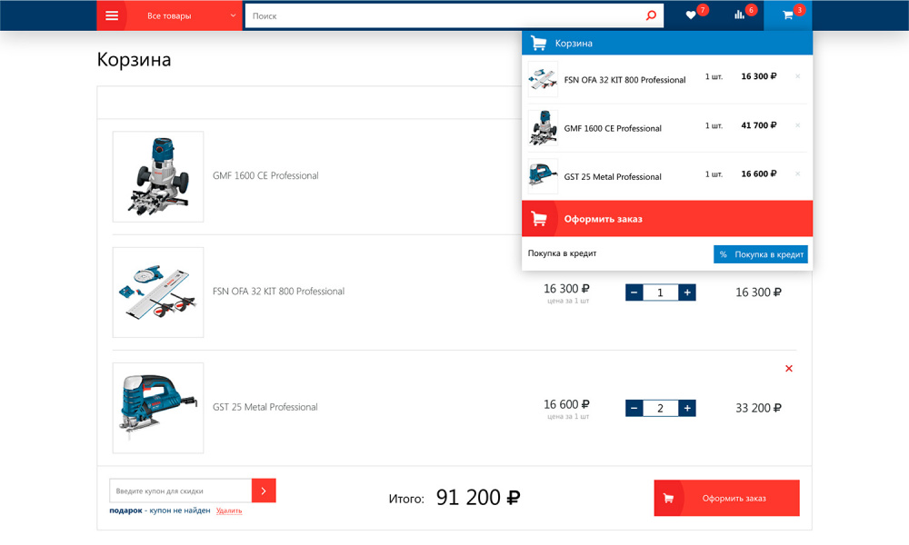The image size is (909, 545).
Task: Click the blue Покупка в кредит button
Action: click(x=760, y=254)
